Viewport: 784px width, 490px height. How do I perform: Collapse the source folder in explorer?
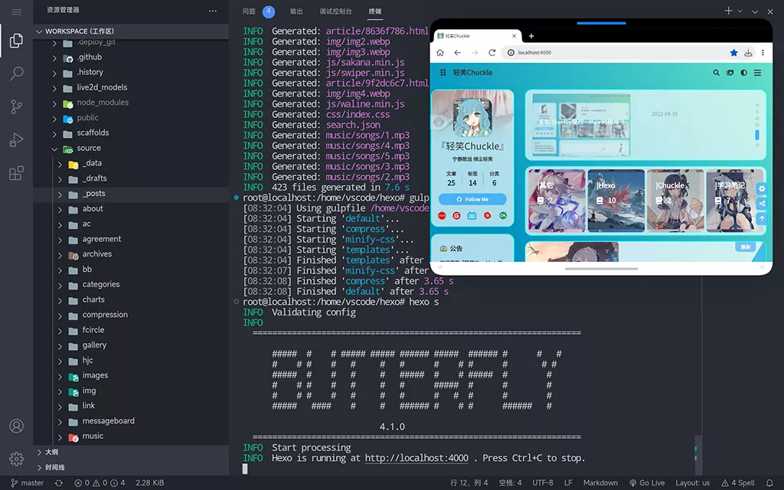pos(54,149)
